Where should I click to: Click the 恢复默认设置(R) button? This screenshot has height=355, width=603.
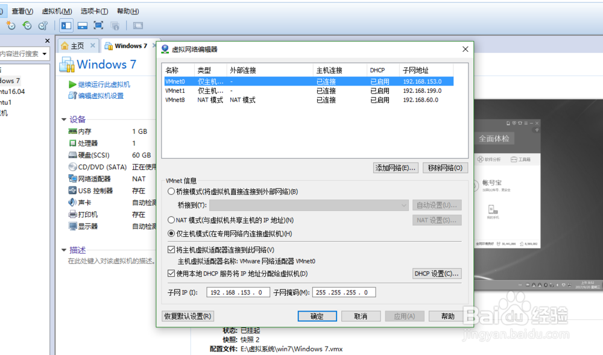tap(188, 316)
